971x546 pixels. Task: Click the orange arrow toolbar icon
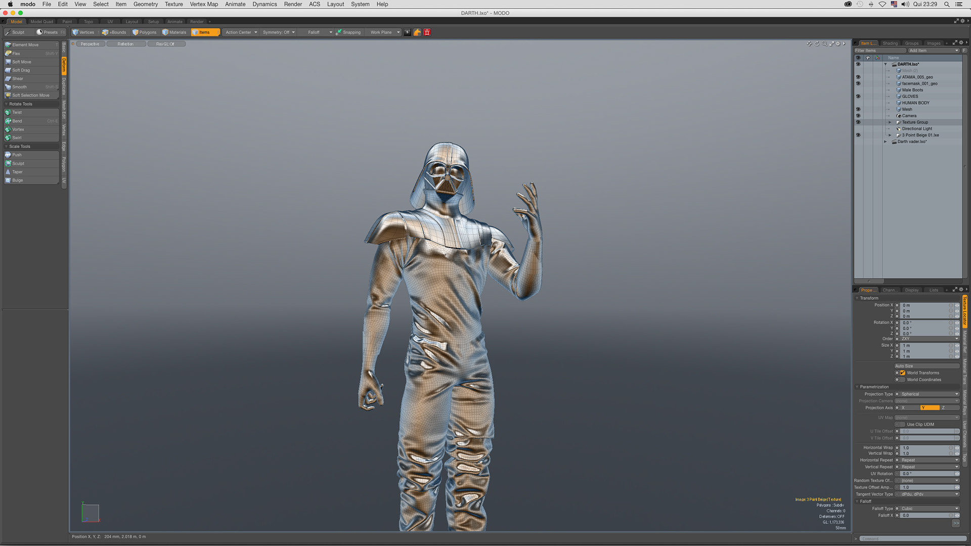pyautogui.click(x=417, y=32)
